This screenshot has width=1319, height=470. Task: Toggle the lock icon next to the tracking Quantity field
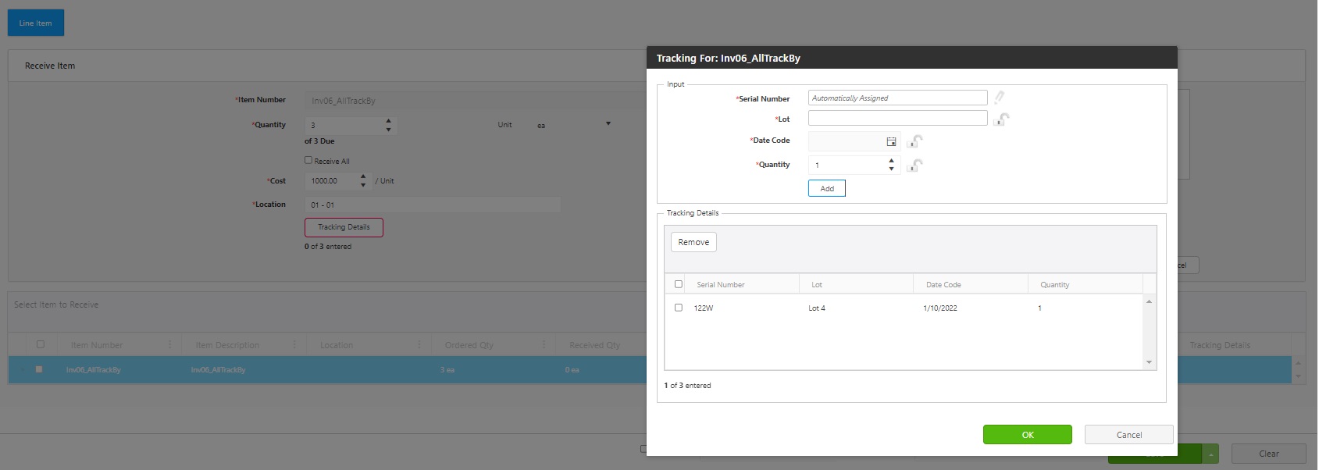coord(914,166)
